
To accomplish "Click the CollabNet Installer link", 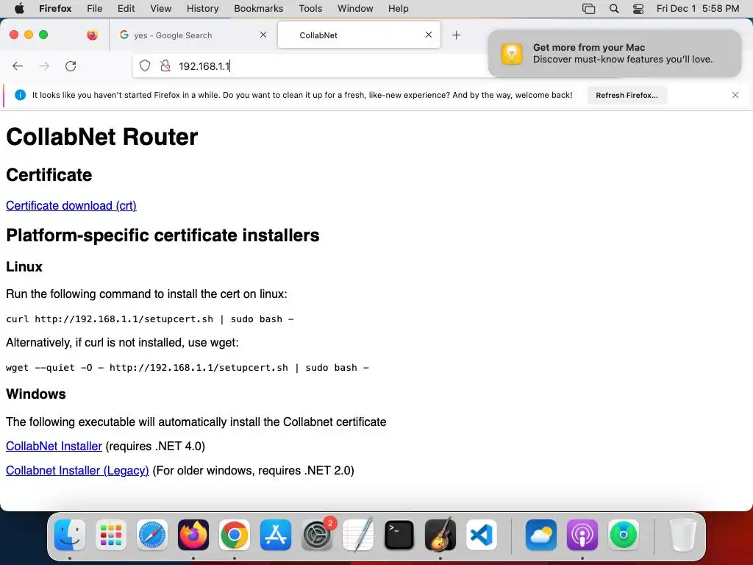I will pyautogui.click(x=54, y=447).
